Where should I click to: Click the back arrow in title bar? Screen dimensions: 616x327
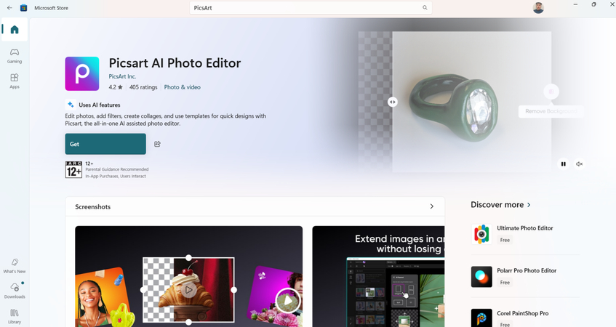9,8
